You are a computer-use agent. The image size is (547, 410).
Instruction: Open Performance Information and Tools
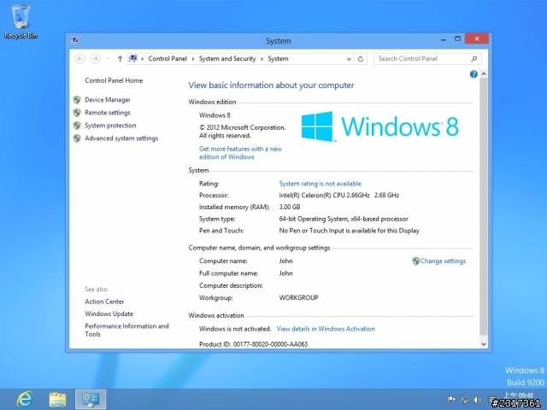tap(126, 330)
